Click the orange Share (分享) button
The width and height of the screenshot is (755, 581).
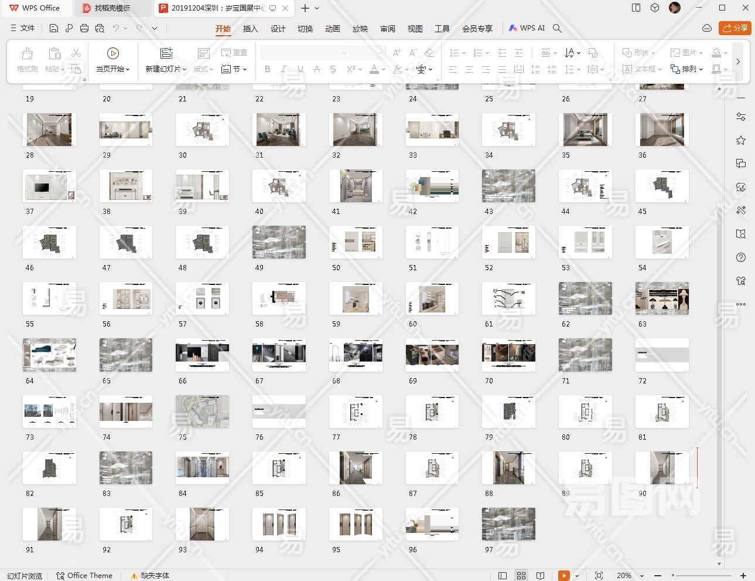tap(734, 28)
